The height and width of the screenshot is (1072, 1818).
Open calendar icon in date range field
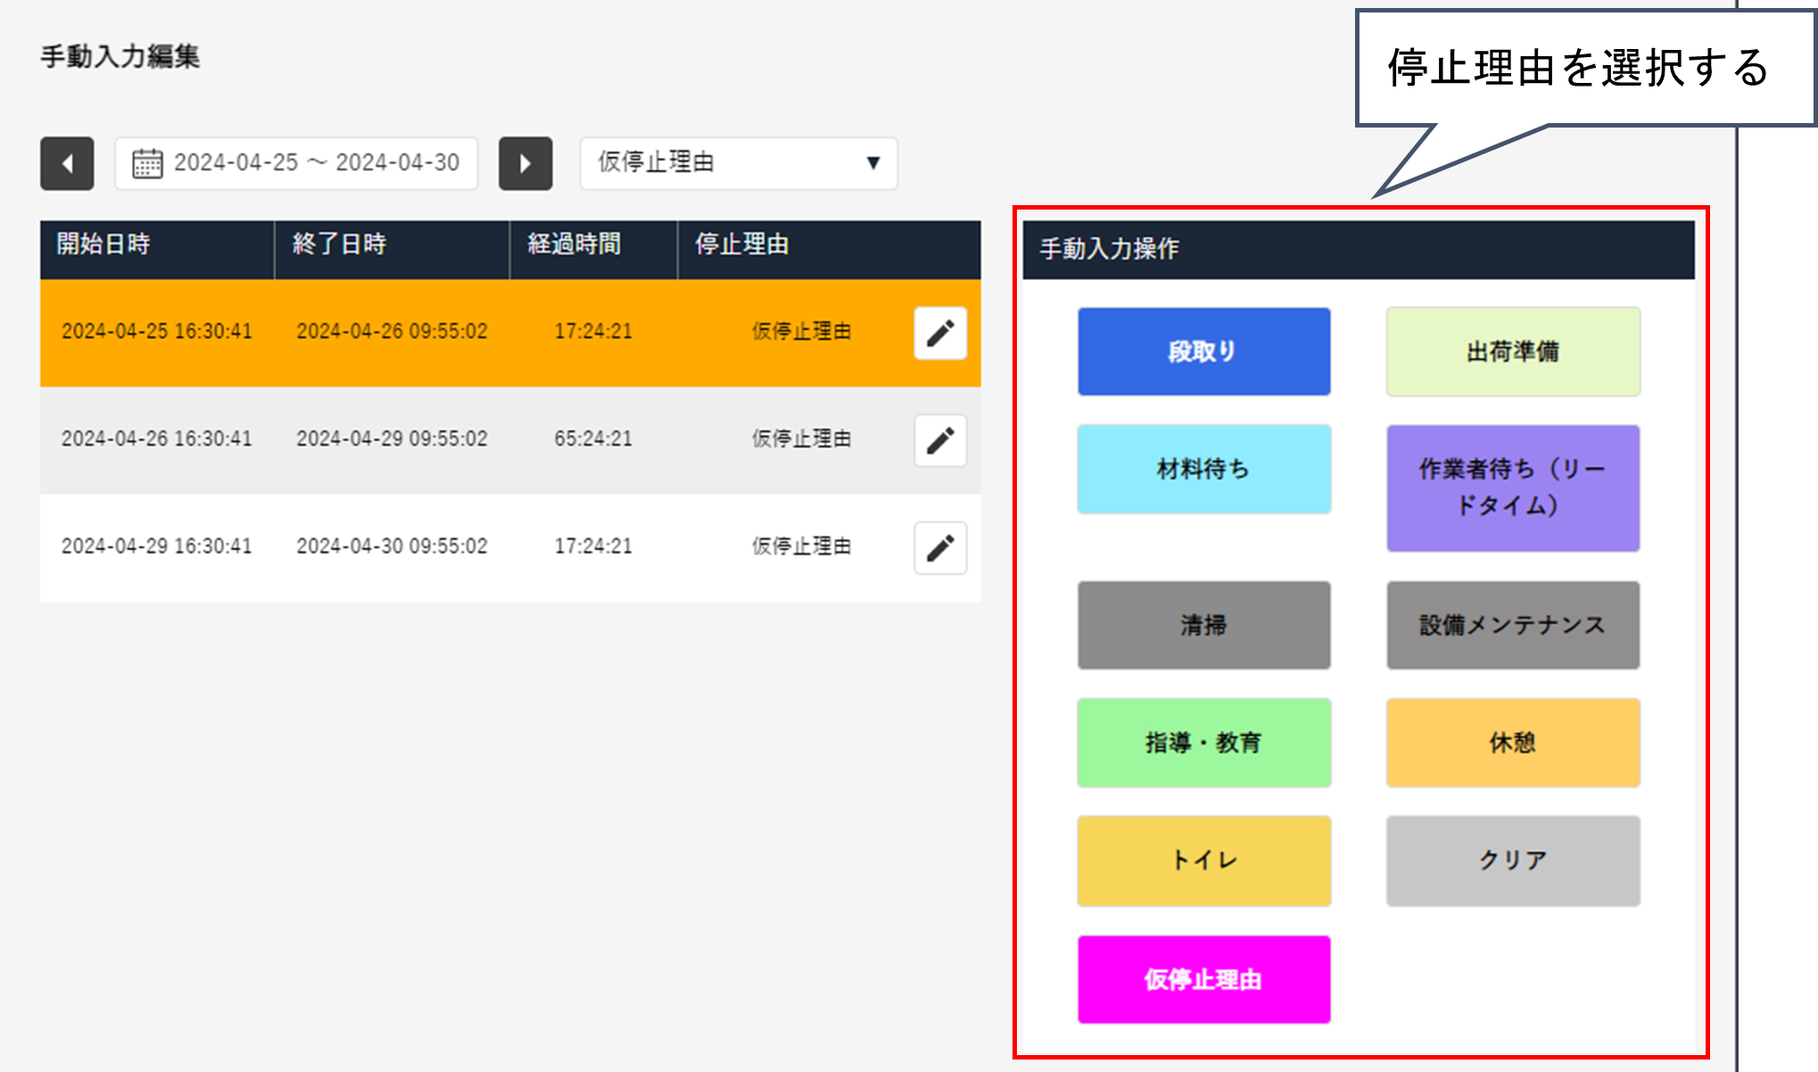point(147,163)
